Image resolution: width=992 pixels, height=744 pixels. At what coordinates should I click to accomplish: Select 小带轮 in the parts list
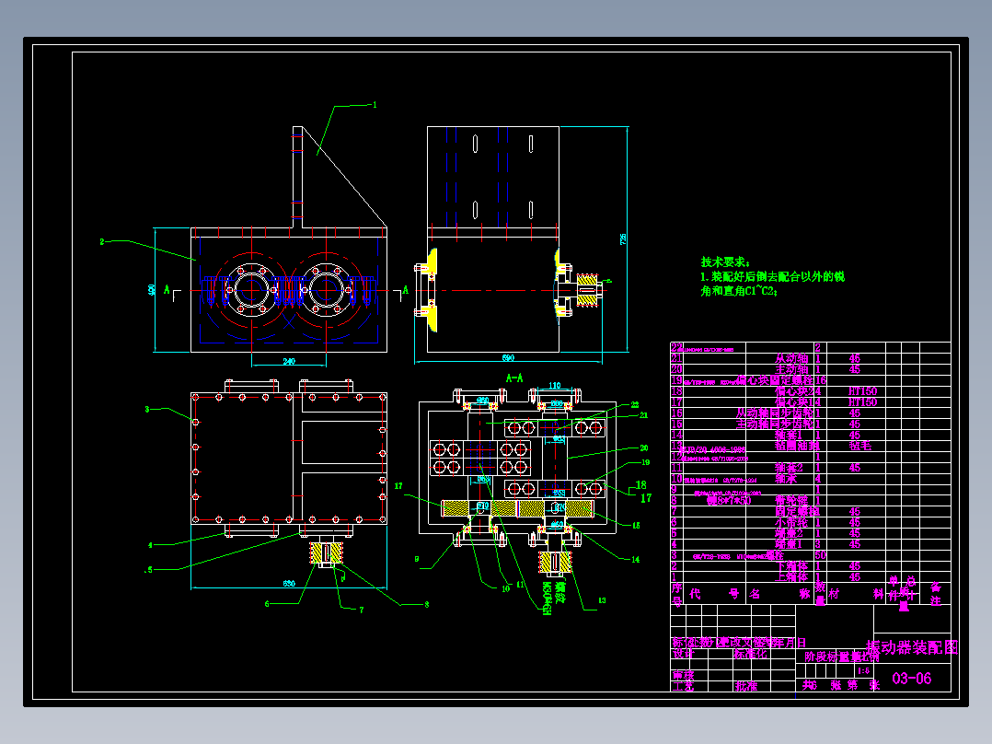pyautogui.click(x=792, y=522)
